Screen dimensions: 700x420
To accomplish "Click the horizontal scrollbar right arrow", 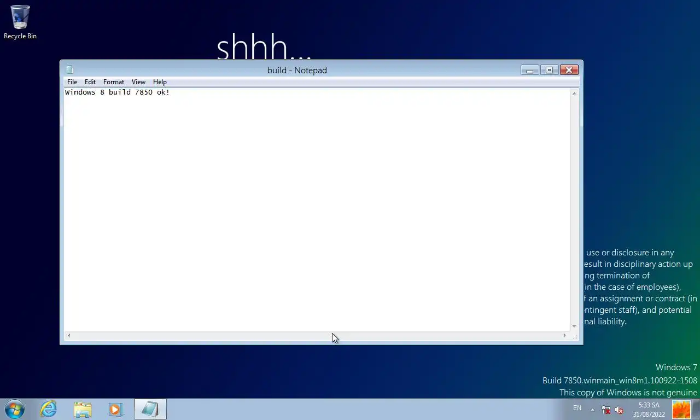I will point(565,335).
